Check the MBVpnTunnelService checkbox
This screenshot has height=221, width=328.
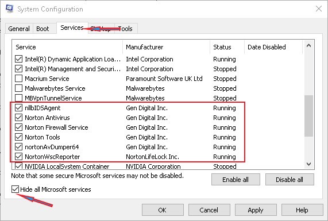18,98
